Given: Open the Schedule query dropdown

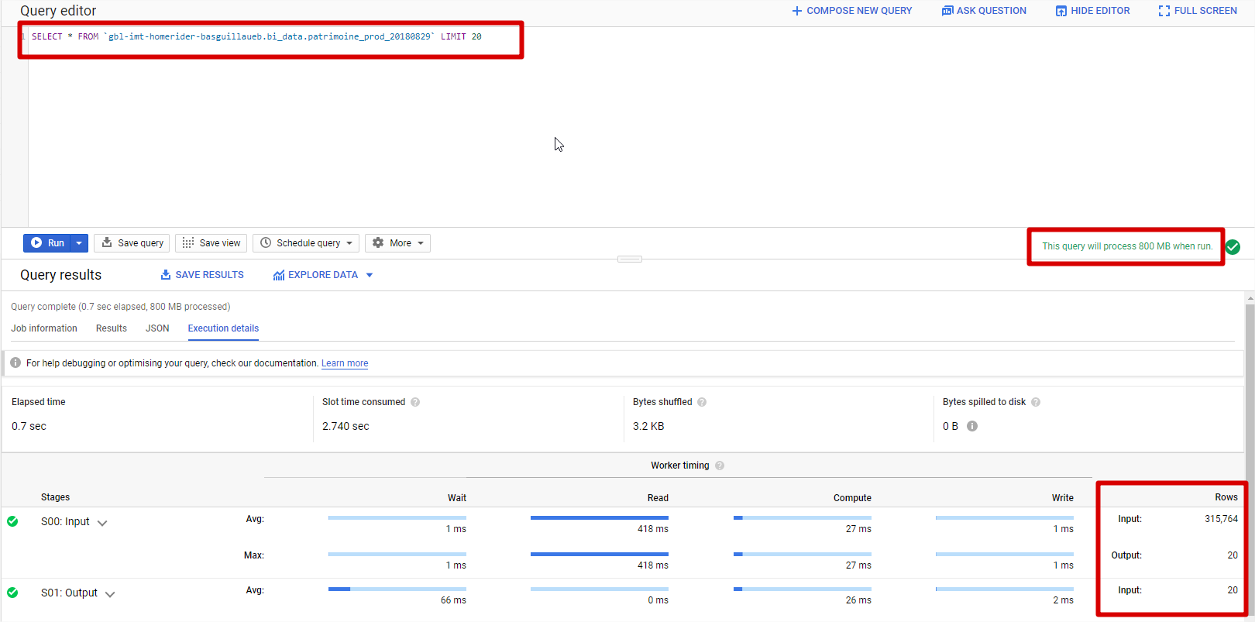Looking at the screenshot, I should pyautogui.click(x=306, y=243).
